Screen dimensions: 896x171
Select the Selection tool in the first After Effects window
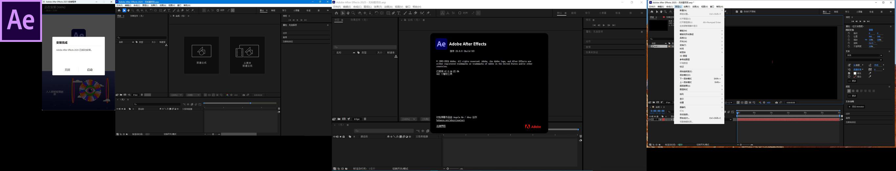pyautogui.click(x=124, y=10)
